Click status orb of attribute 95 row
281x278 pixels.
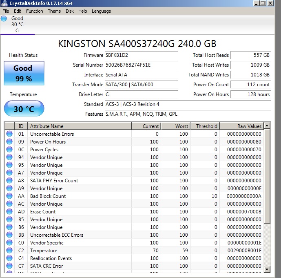tap(9, 165)
